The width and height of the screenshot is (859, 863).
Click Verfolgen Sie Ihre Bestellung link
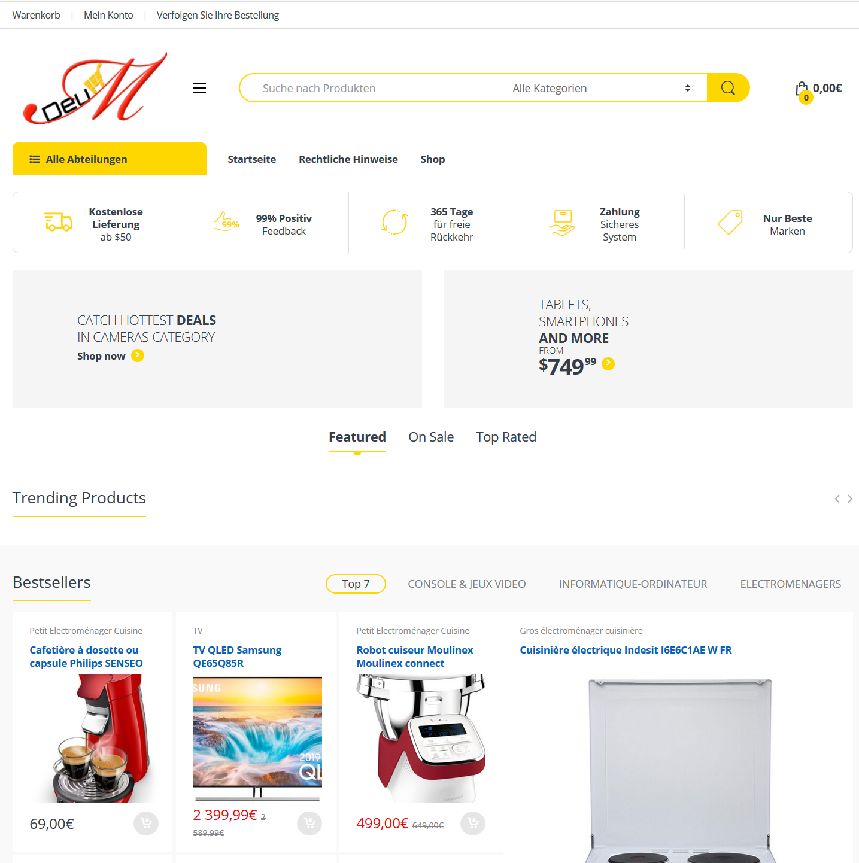click(x=218, y=15)
